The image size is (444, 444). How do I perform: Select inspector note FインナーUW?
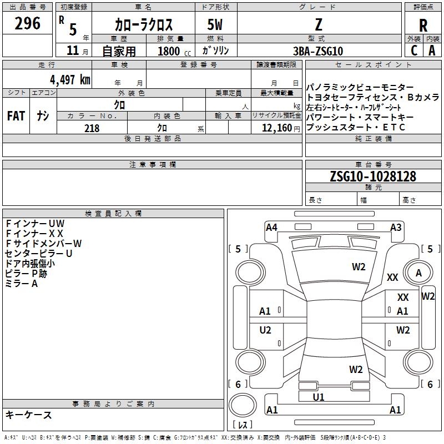click(35, 224)
